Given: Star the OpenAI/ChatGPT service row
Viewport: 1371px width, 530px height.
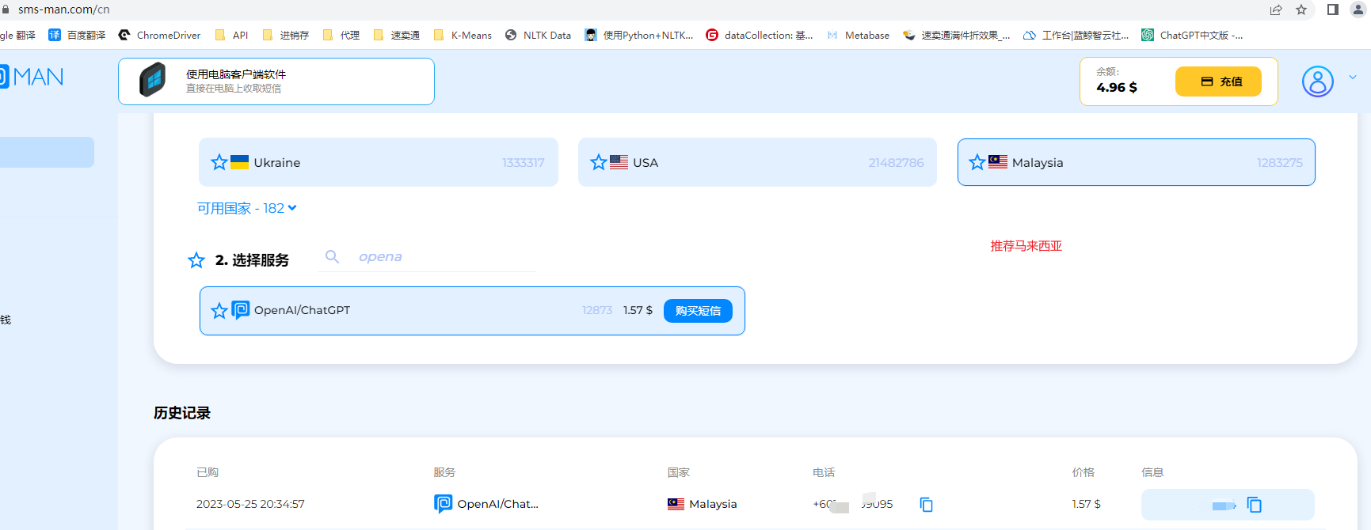Looking at the screenshot, I should [219, 311].
